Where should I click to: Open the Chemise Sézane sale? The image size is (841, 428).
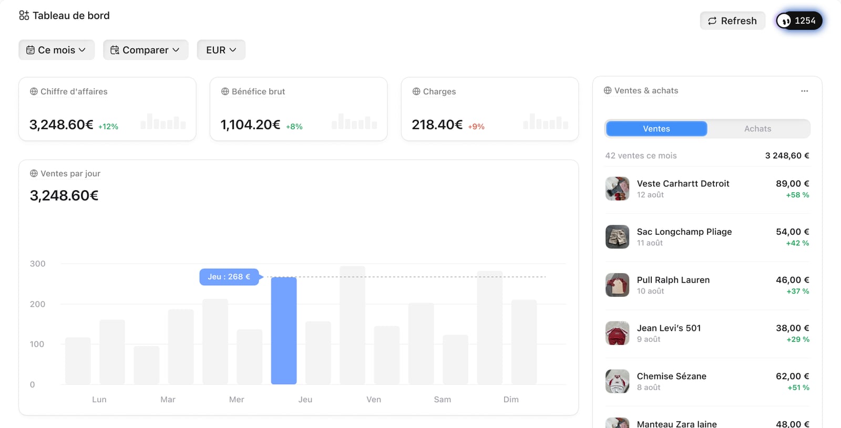(707, 382)
